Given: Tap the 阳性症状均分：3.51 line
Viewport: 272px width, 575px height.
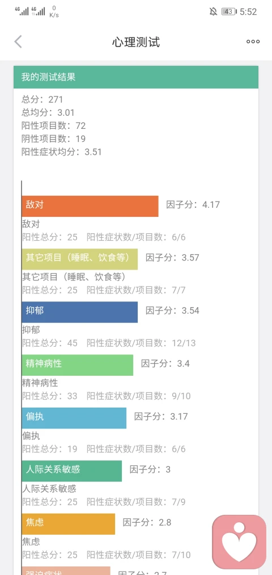Looking at the screenshot, I should (62, 152).
